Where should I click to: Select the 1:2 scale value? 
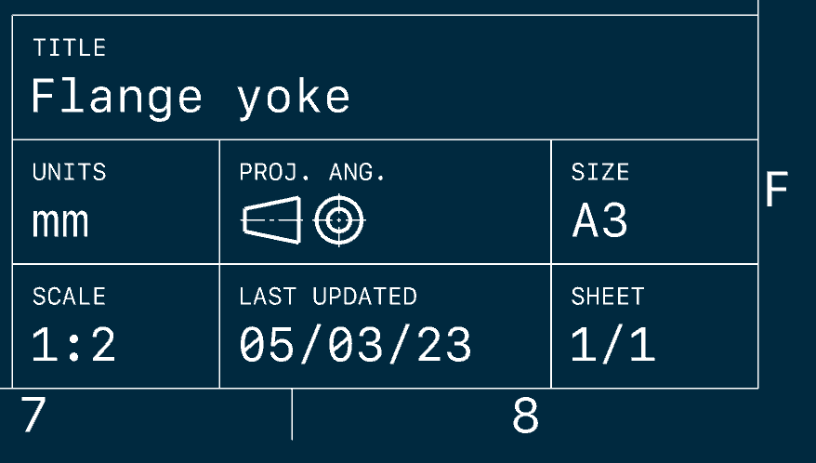[74, 346]
